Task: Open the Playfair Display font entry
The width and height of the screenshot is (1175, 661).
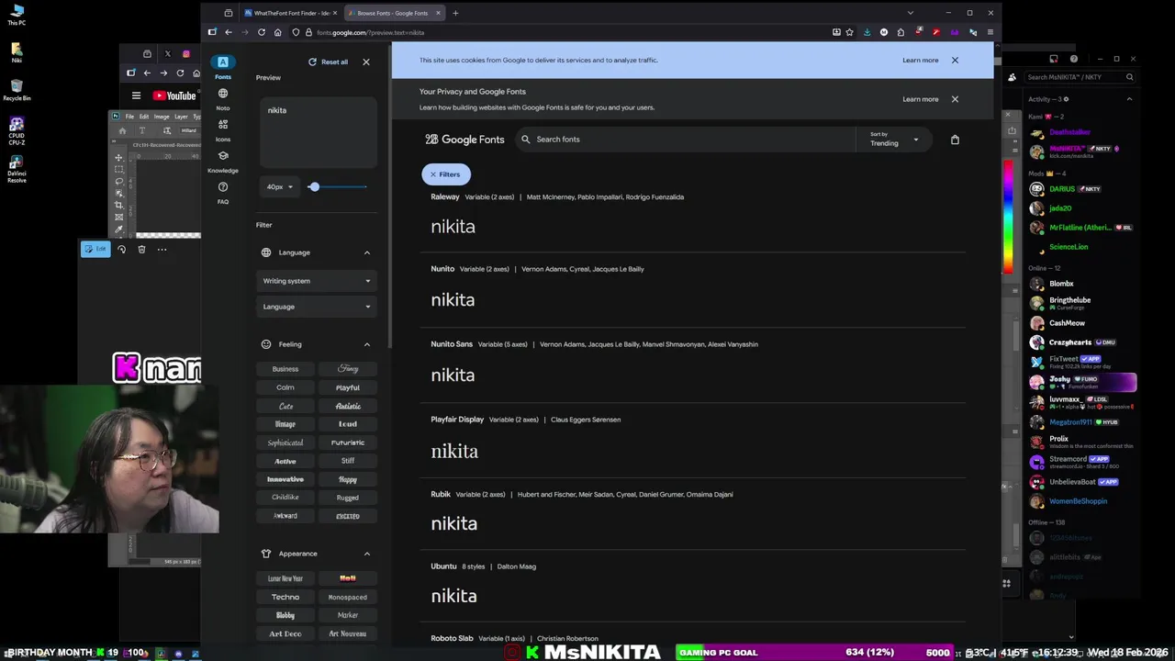Action: [693, 440]
